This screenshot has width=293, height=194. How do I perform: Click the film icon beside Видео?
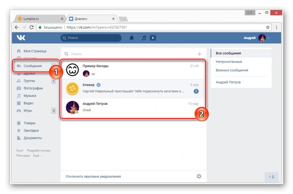click(19, 103)
